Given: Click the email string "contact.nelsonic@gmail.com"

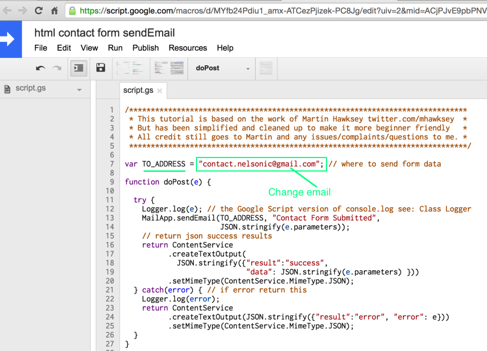Looking at the screenshot, I should point(260,164).
